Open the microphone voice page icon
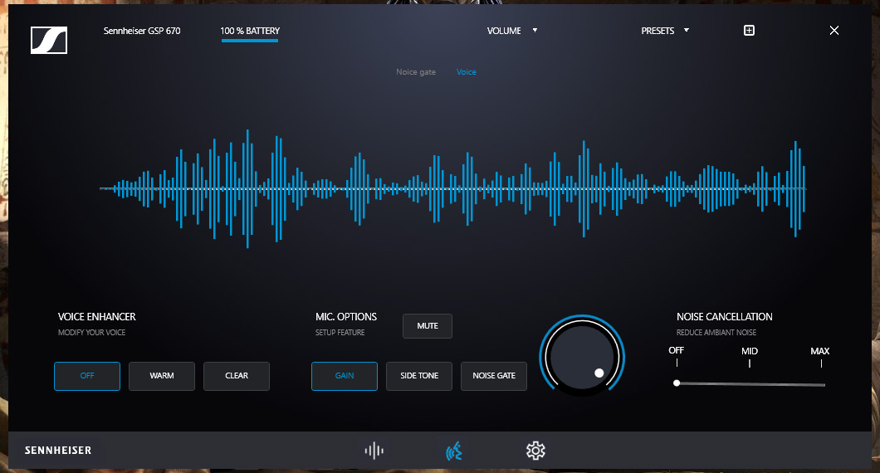 (454, 451)
